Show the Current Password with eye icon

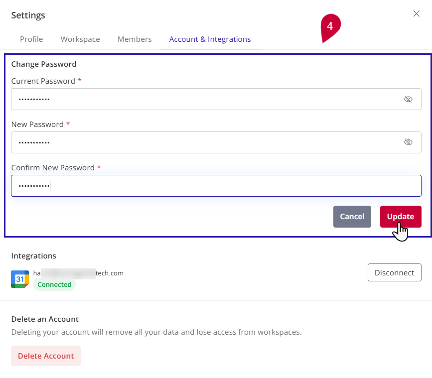click(408, 99)
